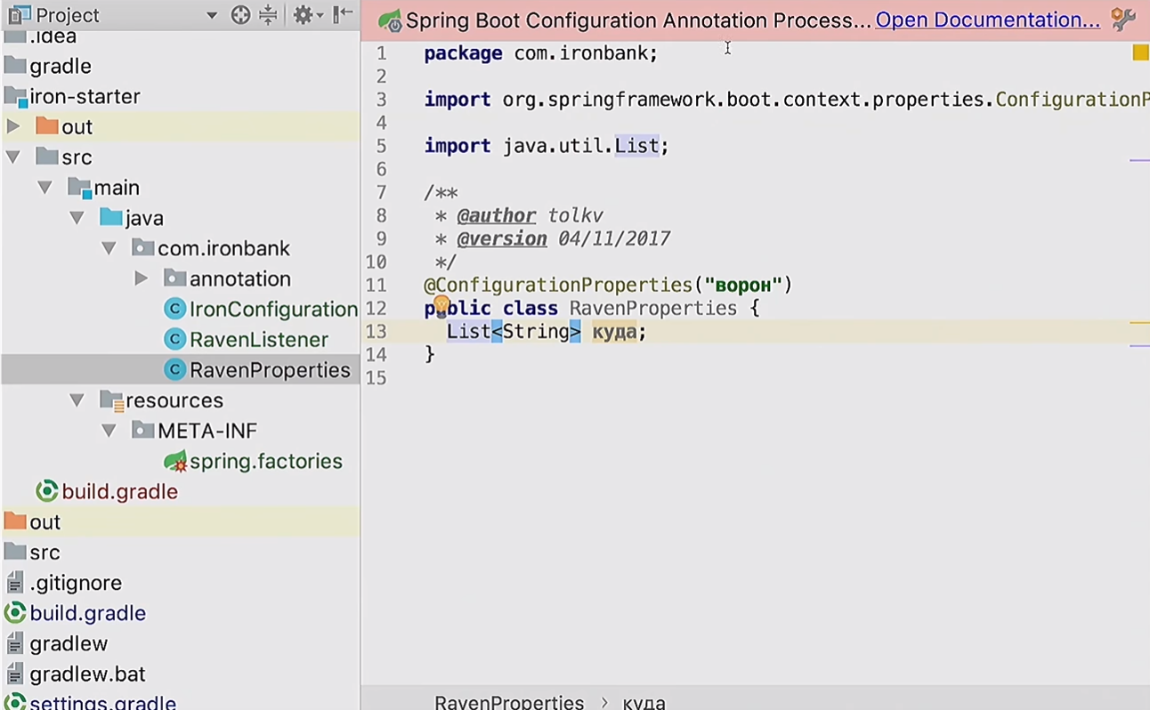Select the gradle folder in tree
Screen dimensions: 1150x710
(x=61, y=67)
